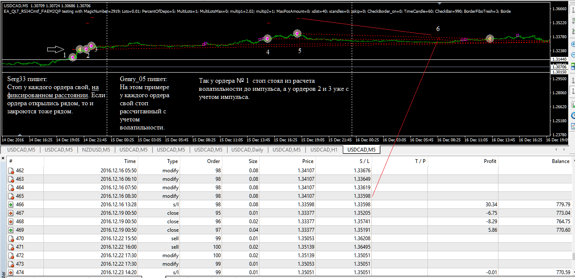
Task: Select the time cell 2016.12.23 14:20
Action: point(118,272)
